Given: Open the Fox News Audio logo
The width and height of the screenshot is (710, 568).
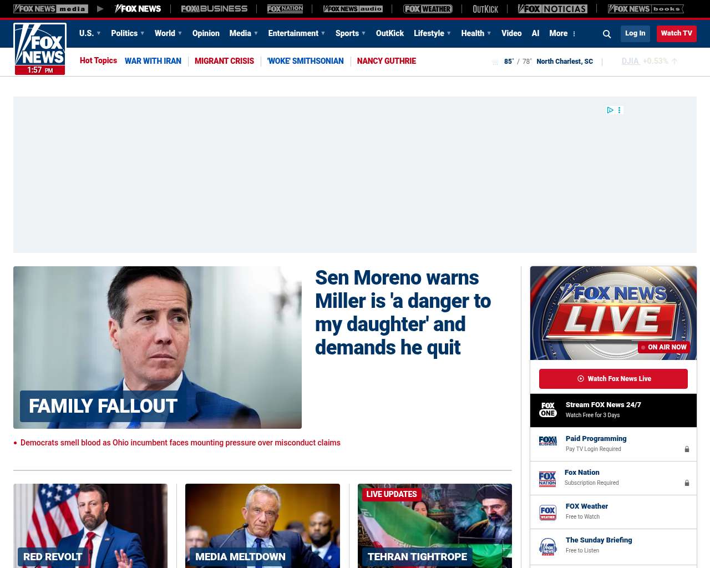Looking at the screenshot, I should tap(353, 9).
